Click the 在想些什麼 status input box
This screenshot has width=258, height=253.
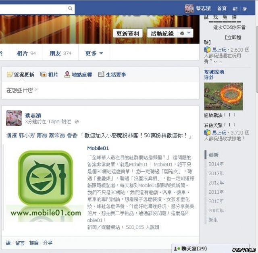tap(100, 90)
